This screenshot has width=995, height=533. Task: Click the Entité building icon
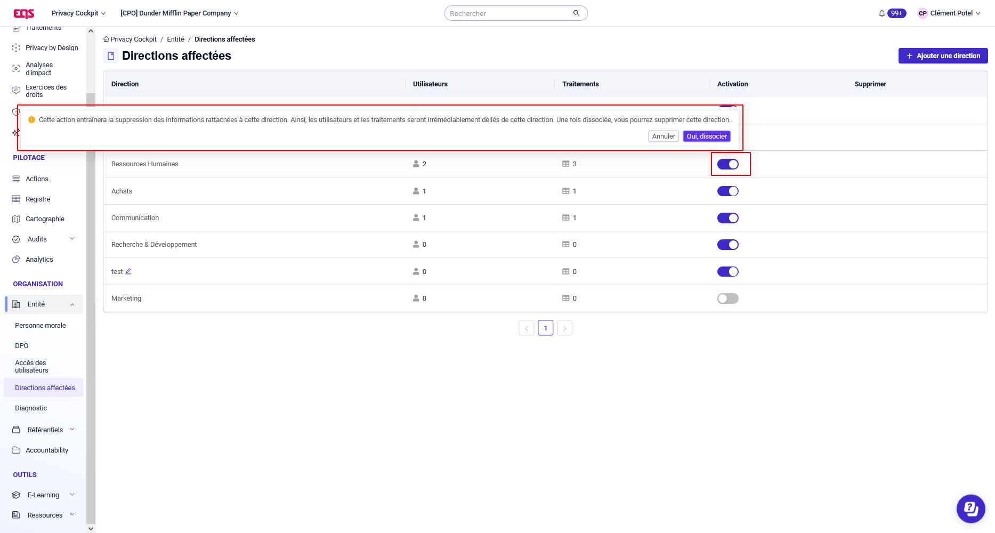(16, 304)
